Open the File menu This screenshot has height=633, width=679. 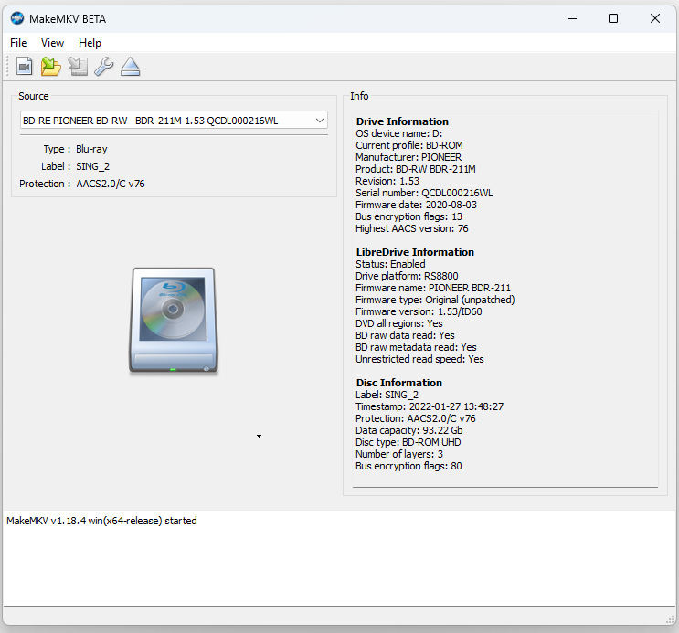(x=18, y=43)
